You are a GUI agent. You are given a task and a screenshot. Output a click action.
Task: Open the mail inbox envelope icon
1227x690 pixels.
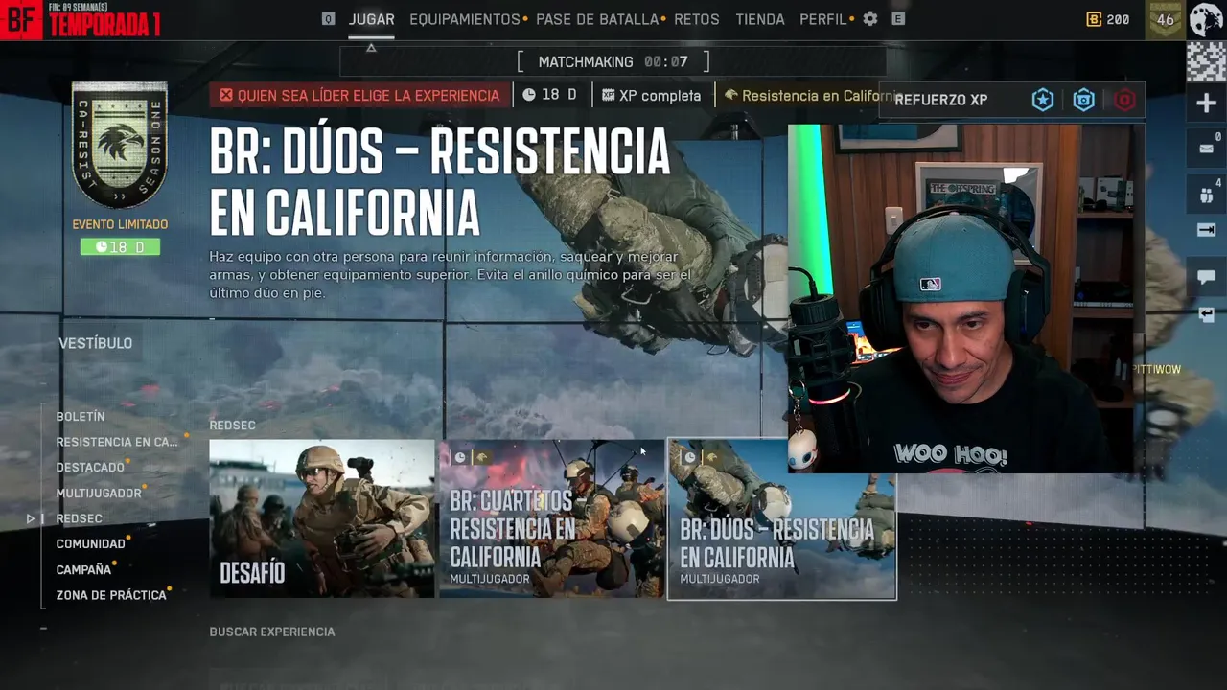point(1206,149)
